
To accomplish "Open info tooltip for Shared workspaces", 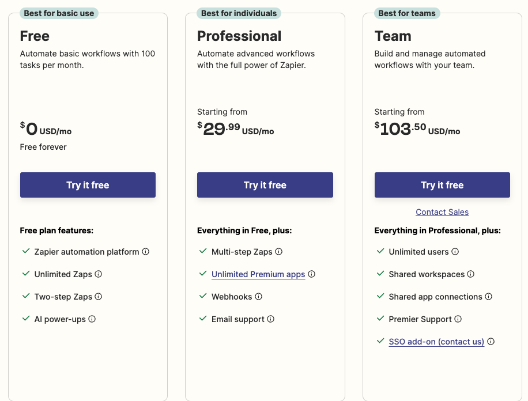I will [471, 274].
